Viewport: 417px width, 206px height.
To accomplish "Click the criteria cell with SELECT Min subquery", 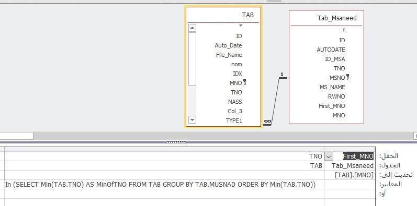I will pyautogui.click(x=164, y=184).
